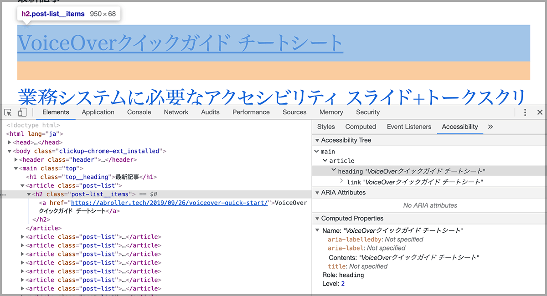Collapse the main element in the DOM tree

[x=16, y=168]
